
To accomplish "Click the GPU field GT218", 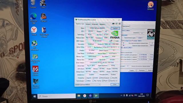I will 90,31.
